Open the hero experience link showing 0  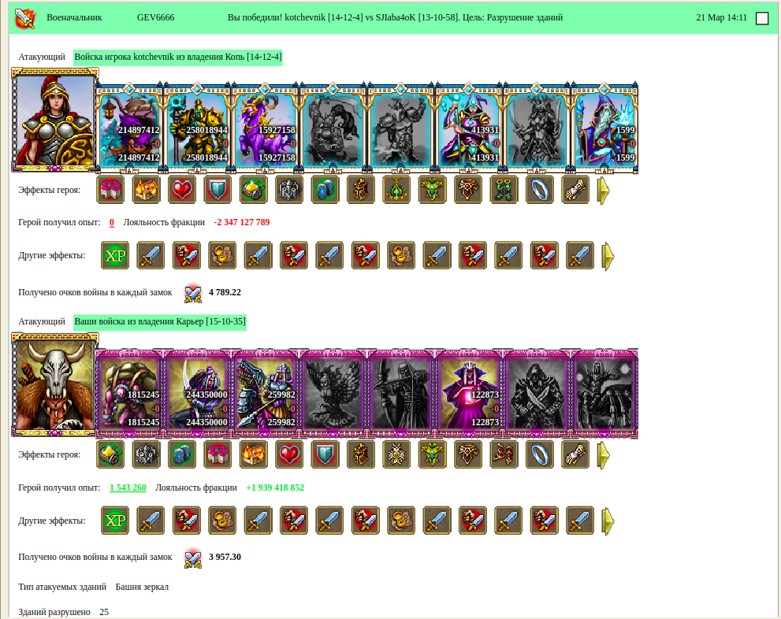[112, 222]
